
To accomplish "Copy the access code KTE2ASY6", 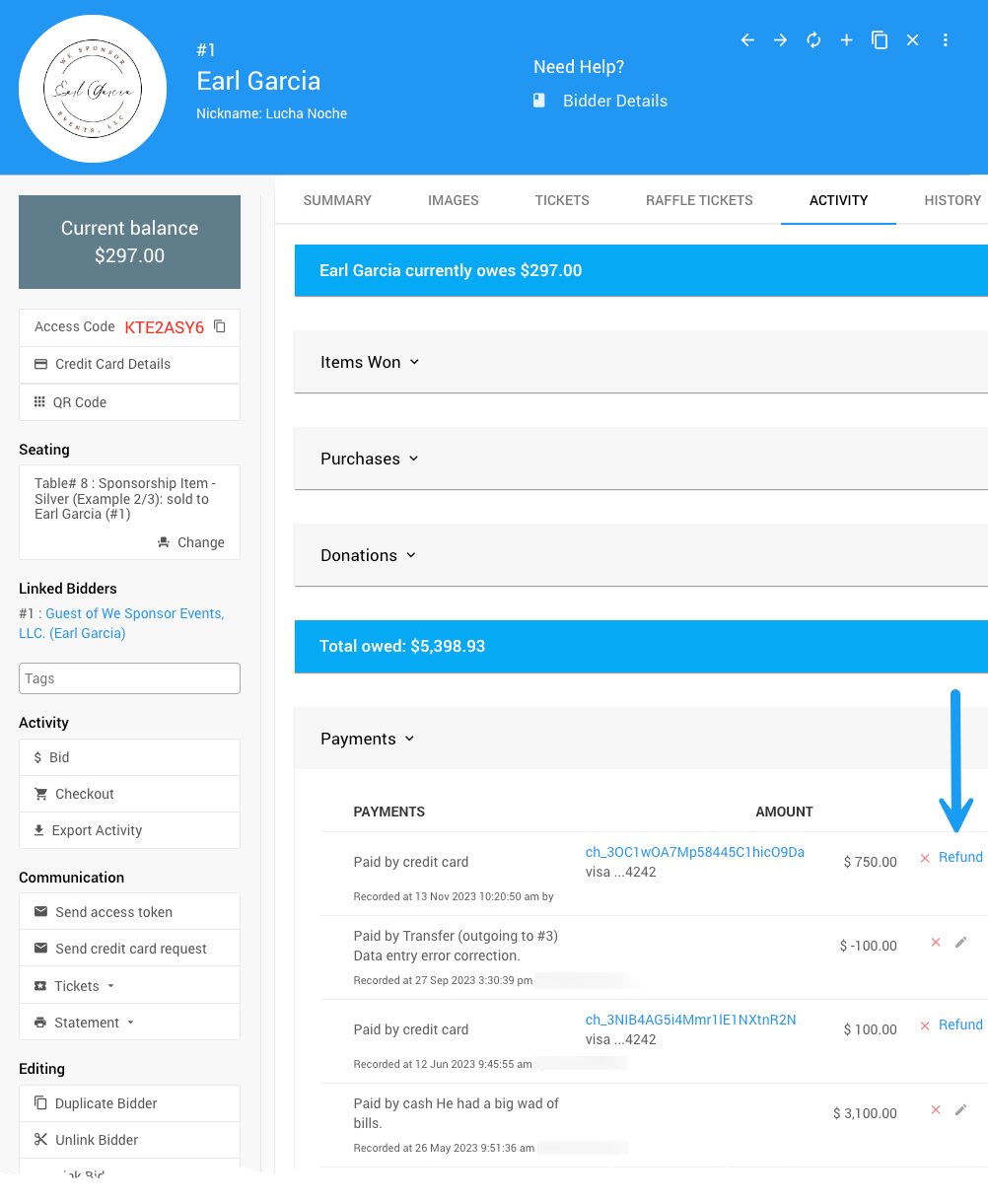I will click(x=220, y=326).
